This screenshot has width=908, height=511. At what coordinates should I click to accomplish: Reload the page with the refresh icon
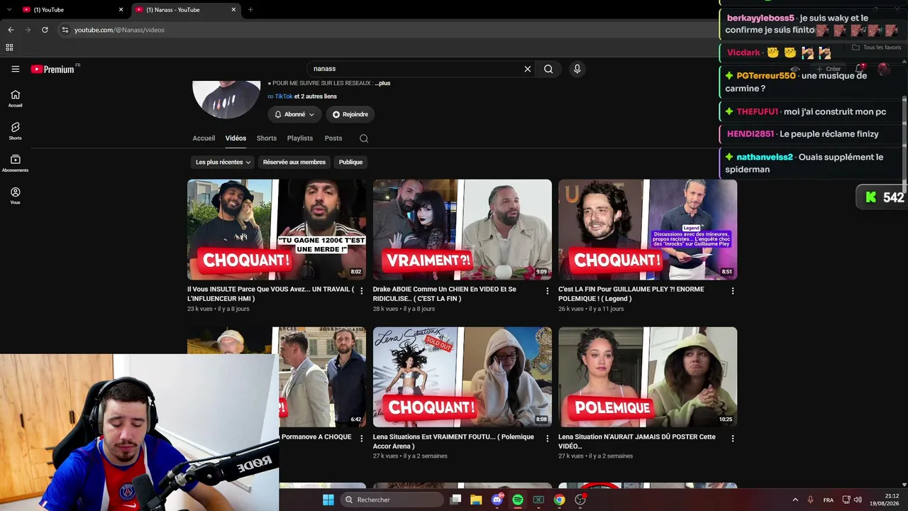click(x=45, y=30)
